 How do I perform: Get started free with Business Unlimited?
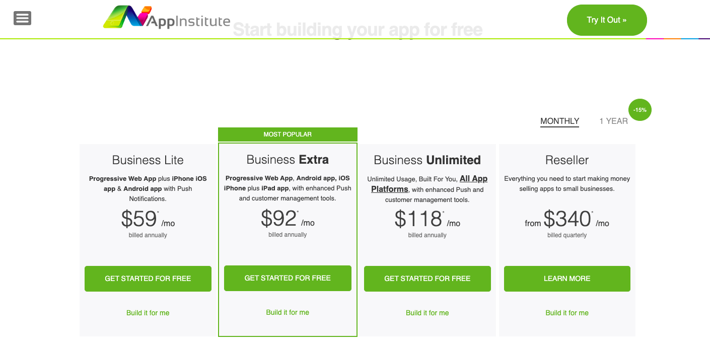click(x=428, y=279)
